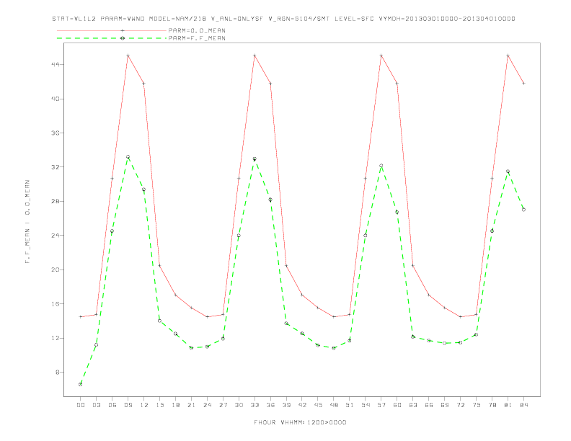Click x-axis tick label 21

[191, 405]
